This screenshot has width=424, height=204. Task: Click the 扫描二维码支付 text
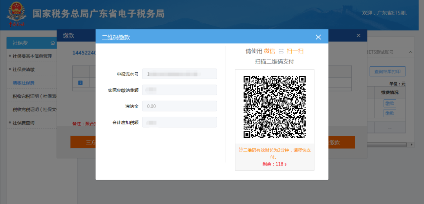(274, 62)
